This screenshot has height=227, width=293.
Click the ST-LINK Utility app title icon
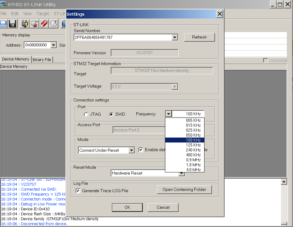(x=3, y=4)
